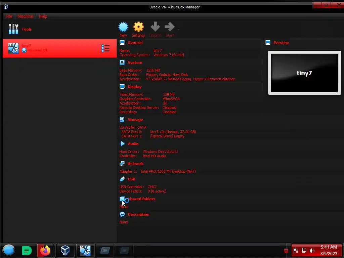Click the Network section adapter icon

click(x=122, y=164)
